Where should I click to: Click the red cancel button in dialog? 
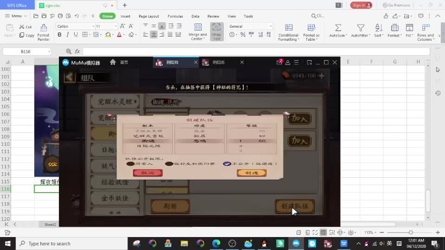pyautogui.click(x=148, y=173)
